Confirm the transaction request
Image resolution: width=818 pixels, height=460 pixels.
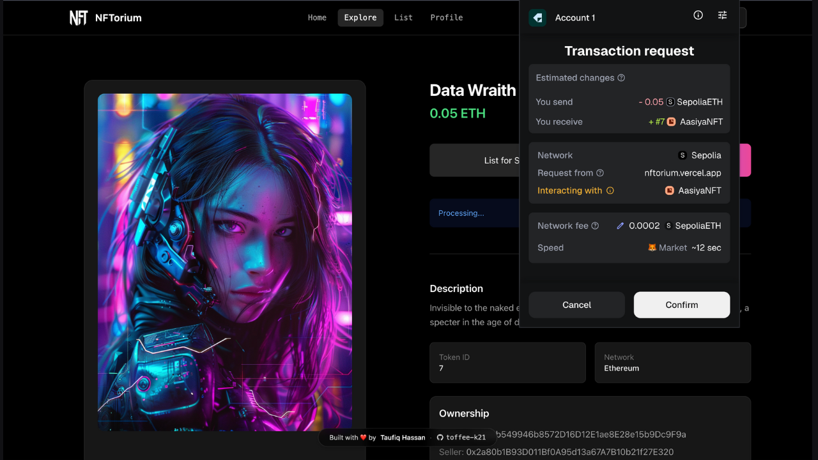(x=681, y=305)
